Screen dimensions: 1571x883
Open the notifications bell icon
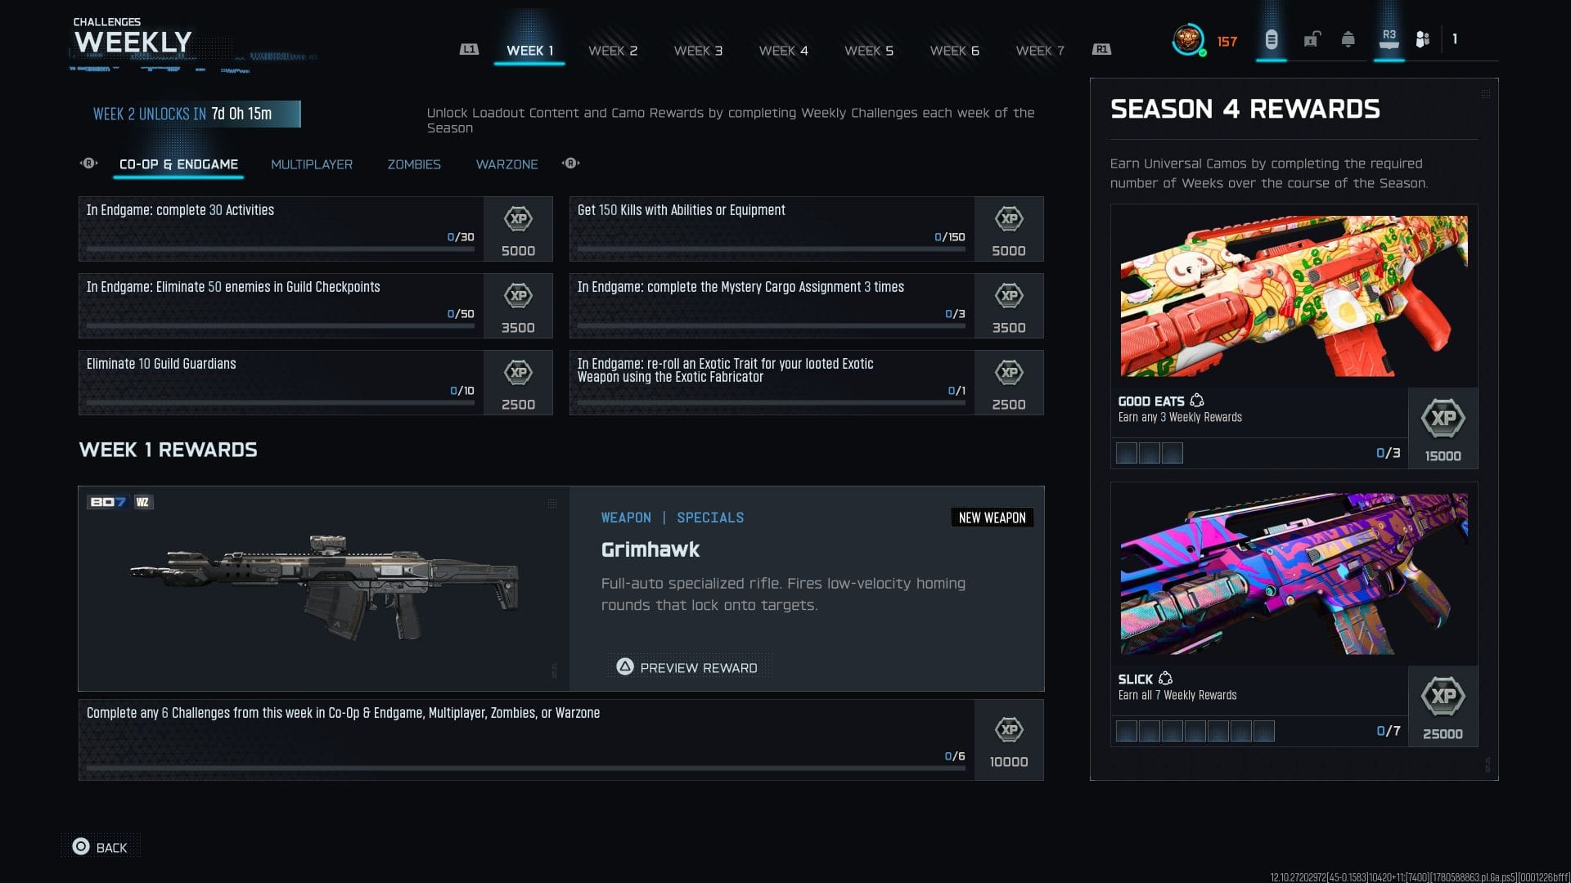[x=1348, y=39]
